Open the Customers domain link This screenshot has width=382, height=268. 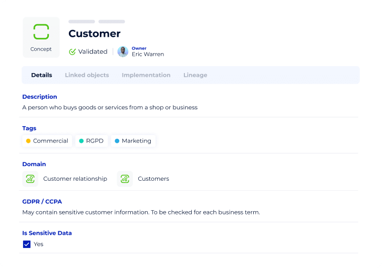coord(153,179)
